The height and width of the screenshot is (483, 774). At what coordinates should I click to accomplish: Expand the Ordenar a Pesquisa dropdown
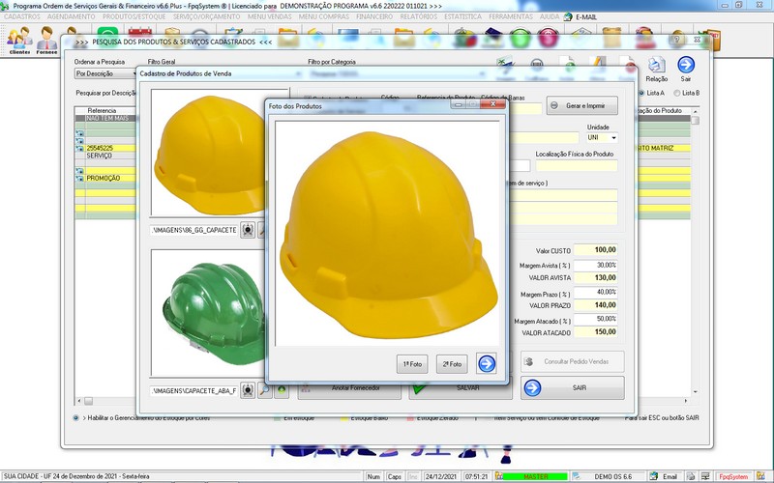tap(133, 73)
